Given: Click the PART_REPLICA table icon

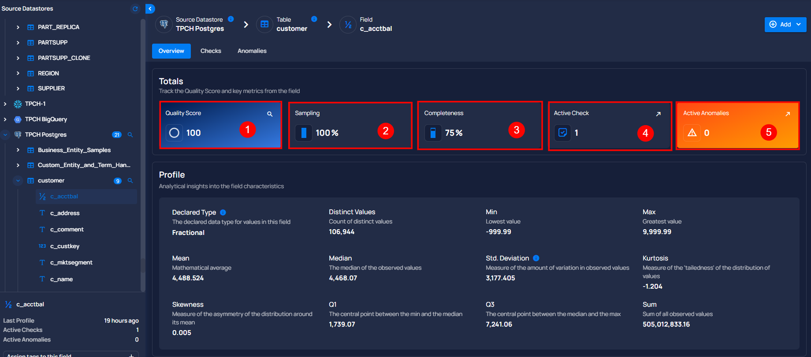Looking at the screenshot, I should click(x=30, y=27).
